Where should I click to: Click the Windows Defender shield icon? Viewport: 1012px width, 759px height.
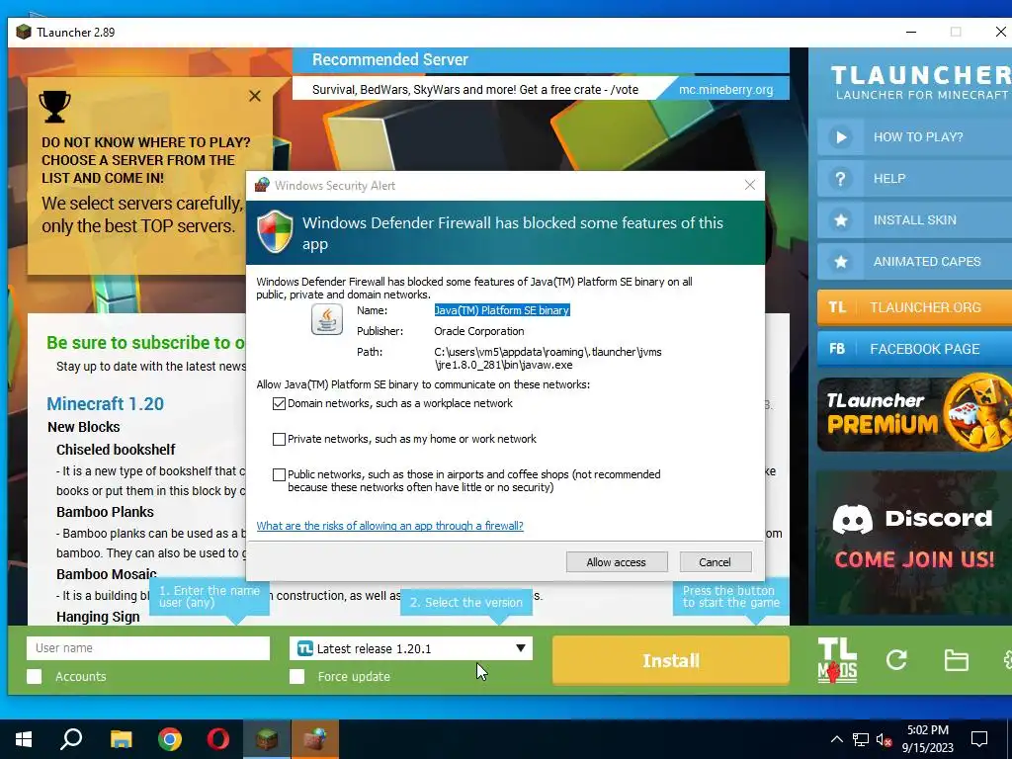[275, 231]
